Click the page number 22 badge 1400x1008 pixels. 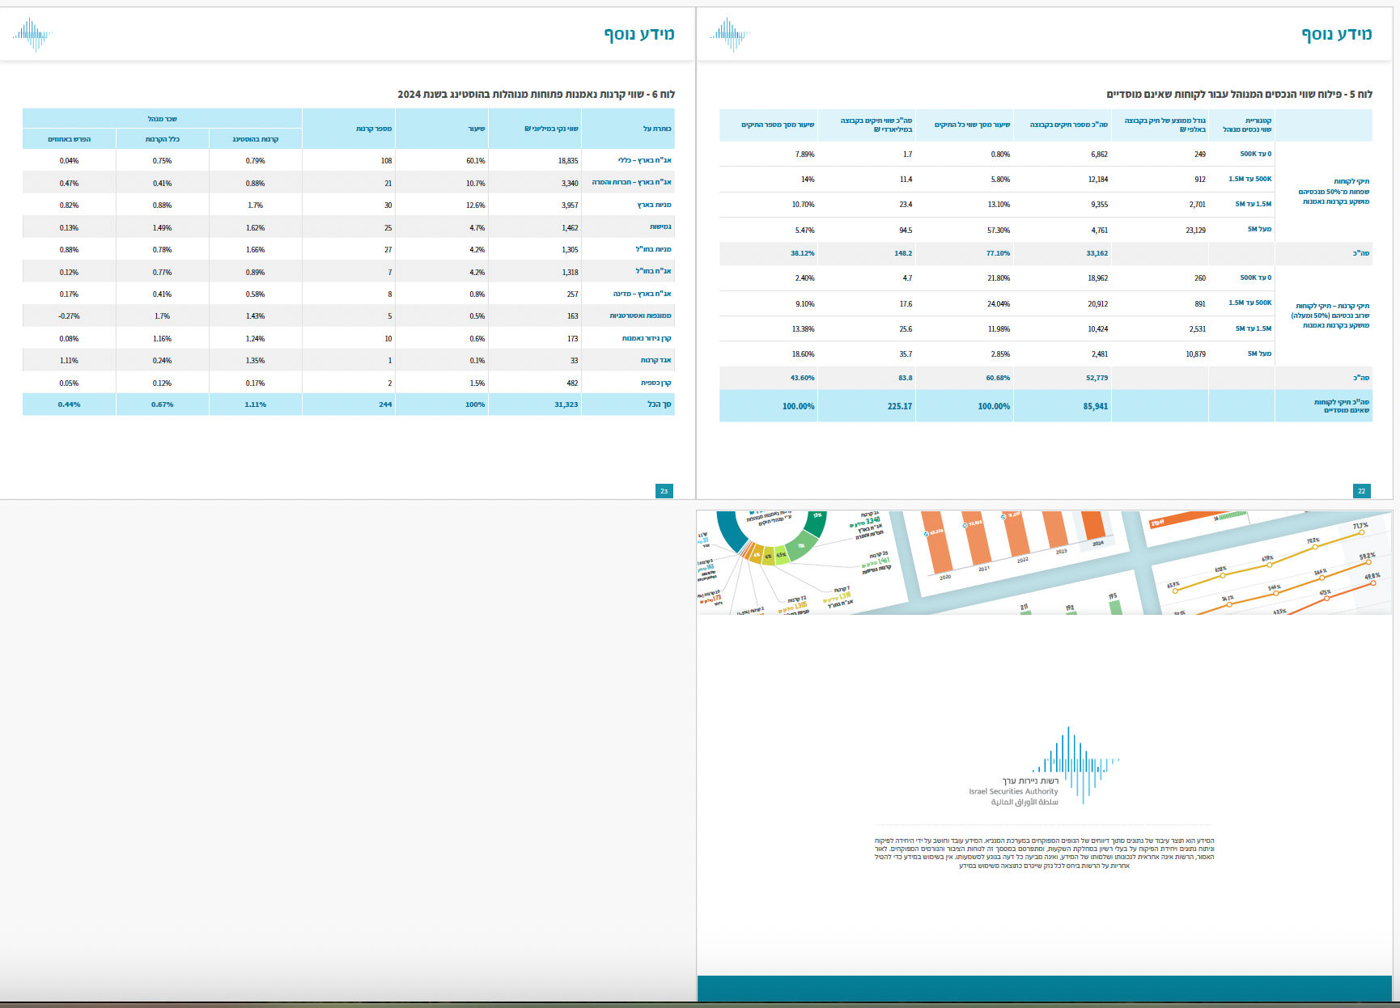pyautogui.click(x=1361, y=491)
